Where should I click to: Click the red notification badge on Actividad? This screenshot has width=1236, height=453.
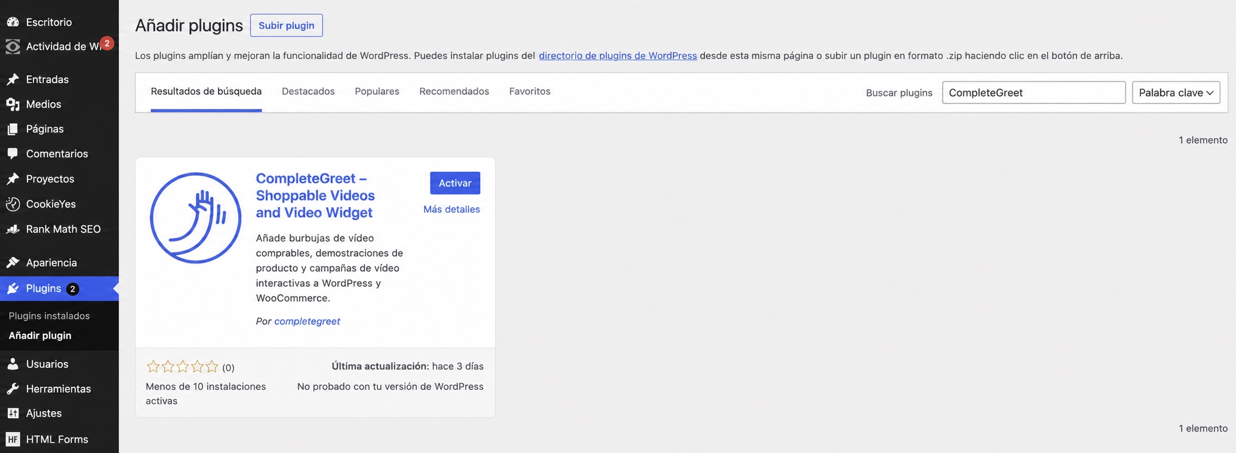[107, 43]
